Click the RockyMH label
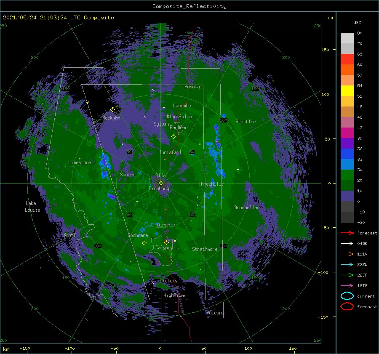The height and width of the screenshot is (354, 379). pyautogui.click(x=111, y=118)
